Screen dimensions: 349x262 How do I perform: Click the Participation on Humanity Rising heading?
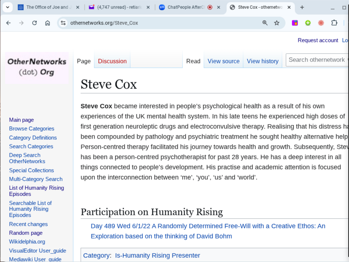click(x=152, y=212)
